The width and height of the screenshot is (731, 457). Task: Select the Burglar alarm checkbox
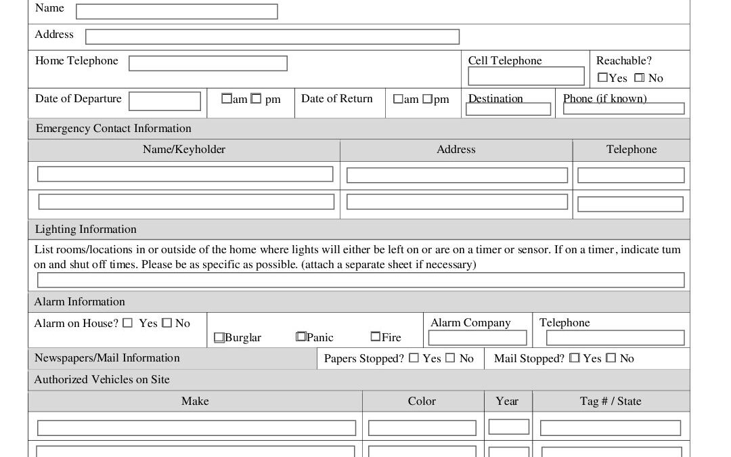click(219, 338)
